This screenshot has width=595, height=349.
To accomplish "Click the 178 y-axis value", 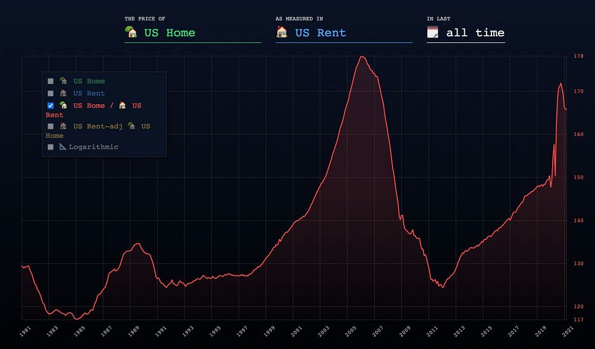I will click(x=578, y=56).
